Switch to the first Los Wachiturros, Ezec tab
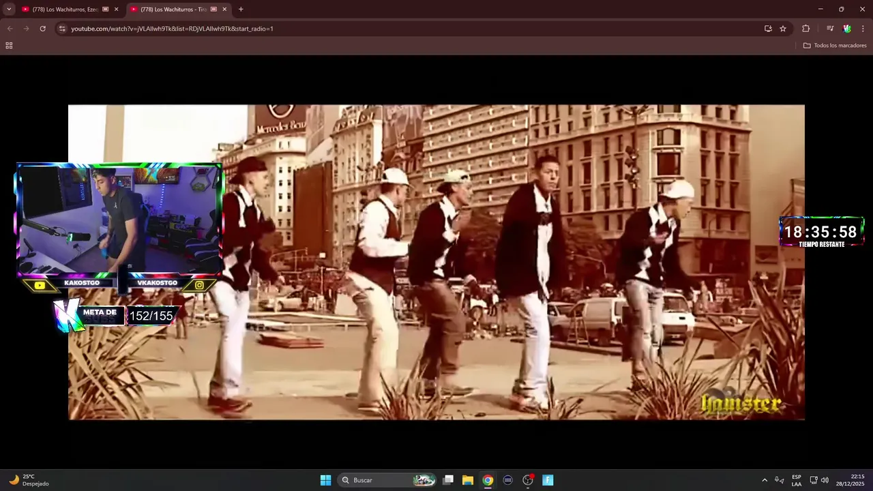 [x=70, y=10]
